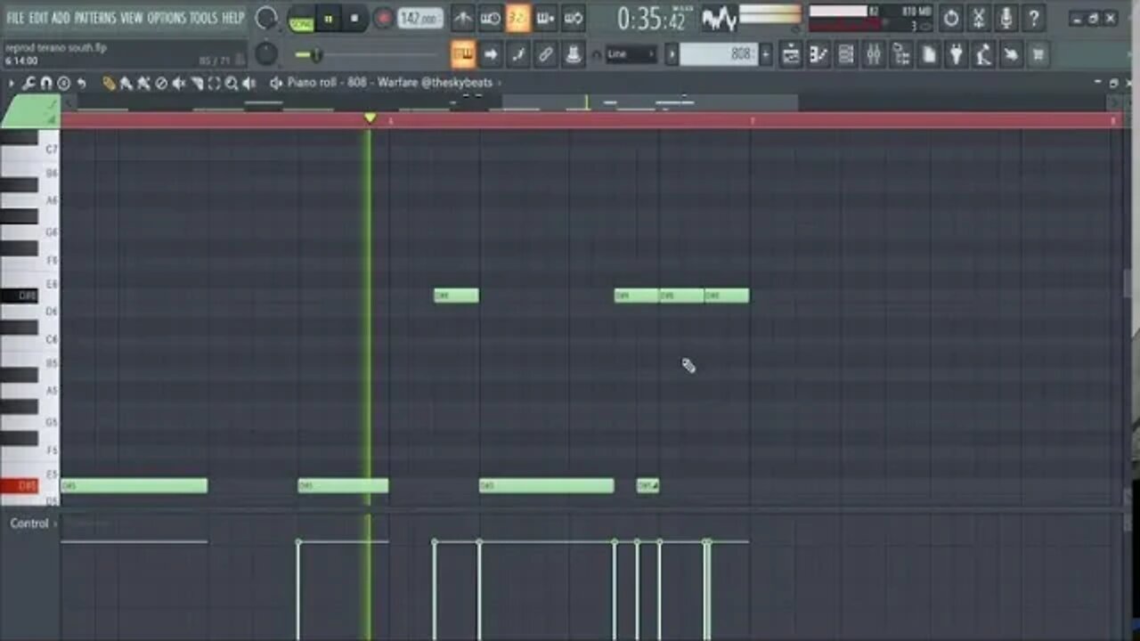Click the red record button

(x=383, y=18)
